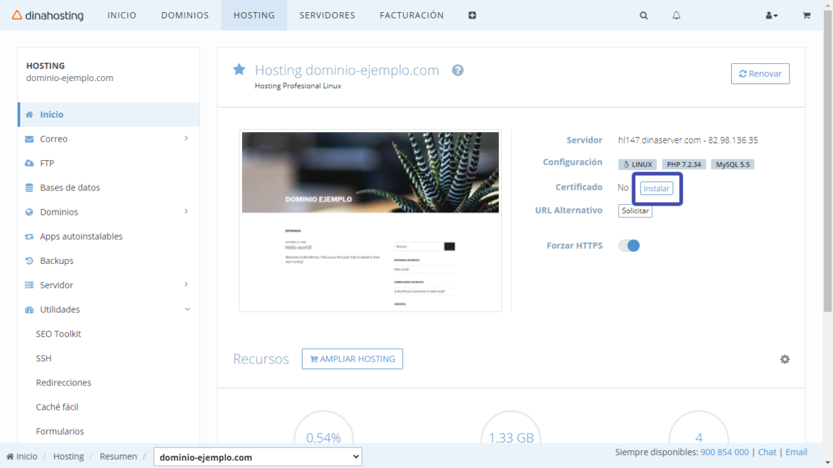Screen dimensions: 833x468
Task: Open the dominio-ejemplo.com domain selector
Action: tap(257, 457)
